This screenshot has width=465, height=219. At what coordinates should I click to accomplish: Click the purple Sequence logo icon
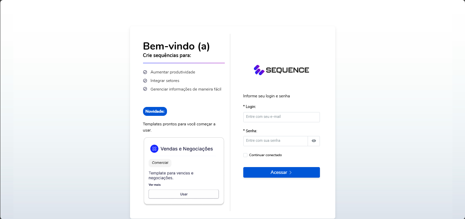coord(259,70)
